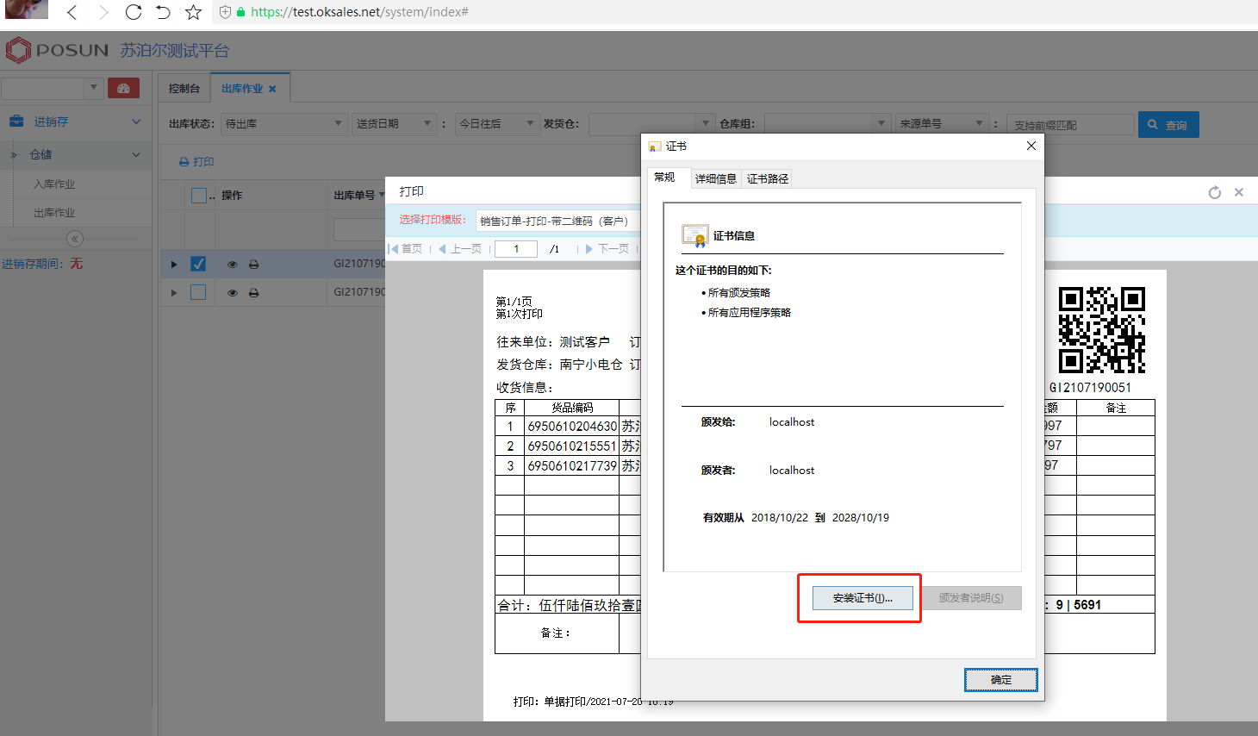Screen dimensions: 1258x736
Task: Click the 安装证书 button
Action: click(x=862, y=598)
